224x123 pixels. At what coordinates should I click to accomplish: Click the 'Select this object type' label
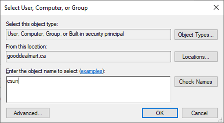click(32, 24)
